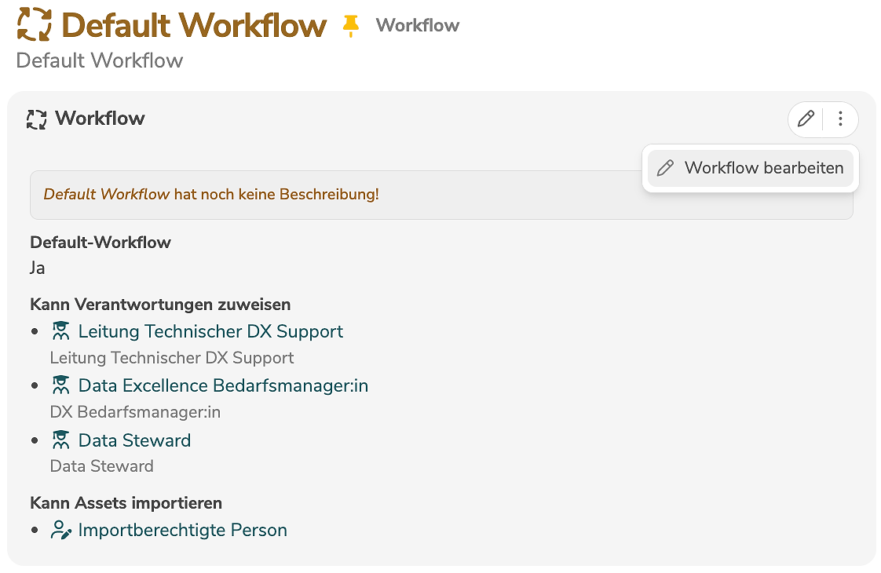Click the pencil icon inside Workflow bearbeiten entry
881x573 pixels.
point(667,168)
